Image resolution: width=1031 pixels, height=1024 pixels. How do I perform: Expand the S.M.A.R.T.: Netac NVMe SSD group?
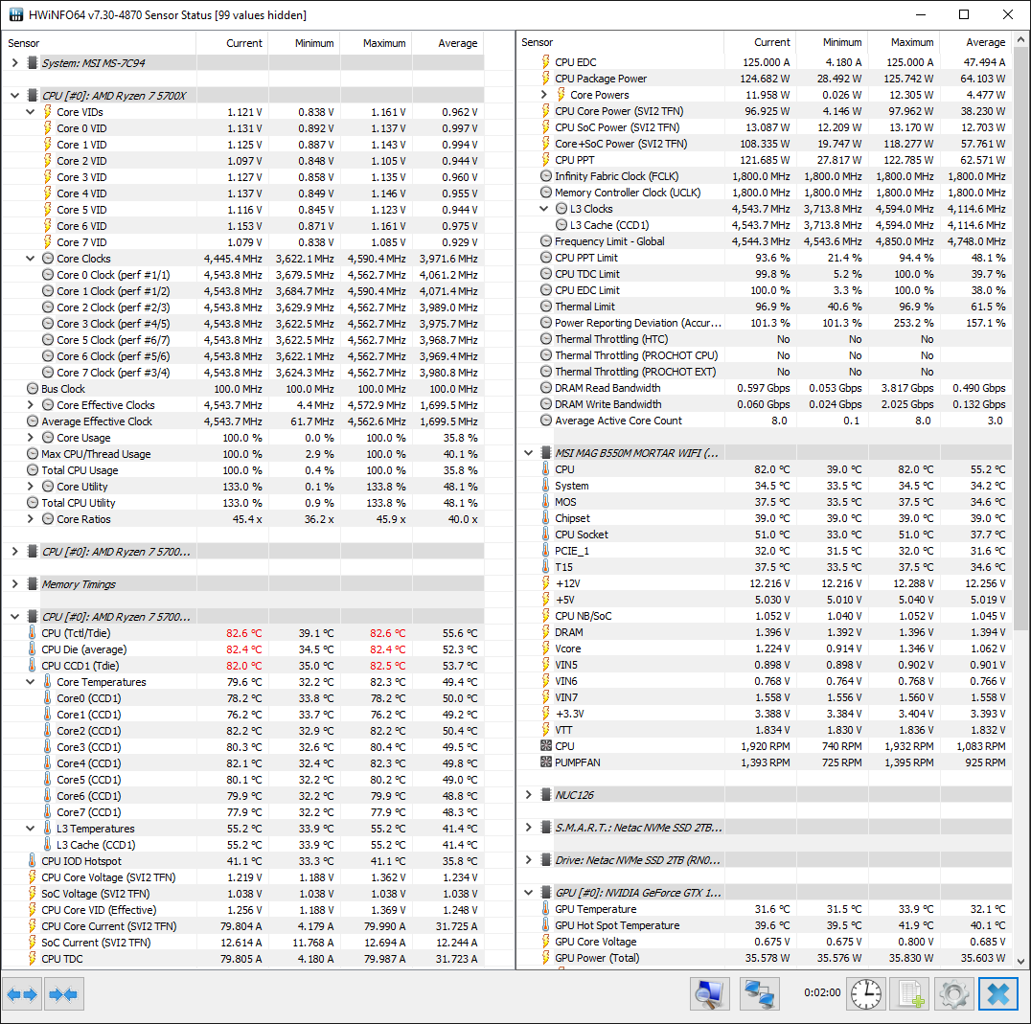[x=529, y=828]
